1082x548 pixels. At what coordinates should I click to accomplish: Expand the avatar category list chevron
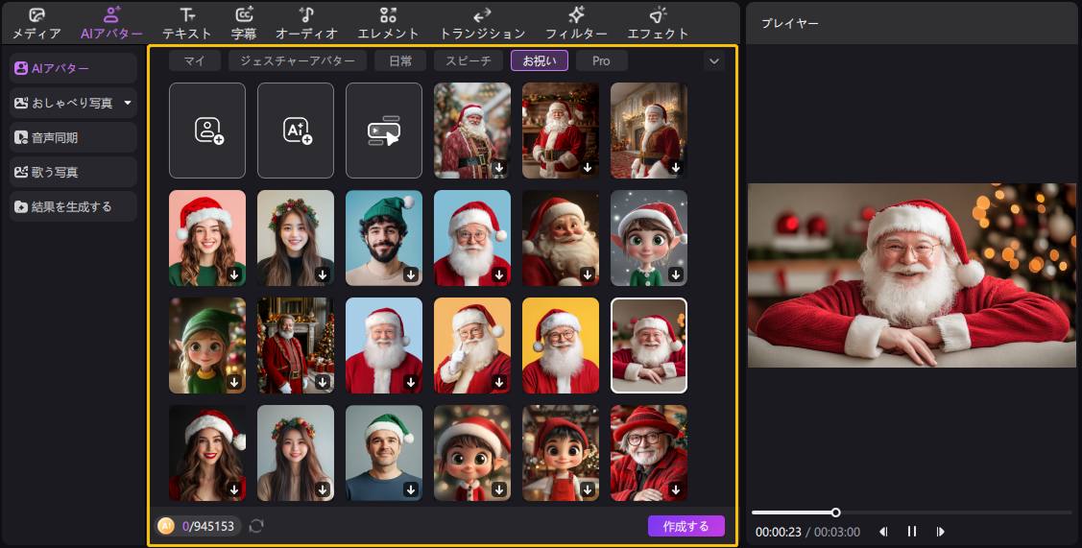[713, 61]
